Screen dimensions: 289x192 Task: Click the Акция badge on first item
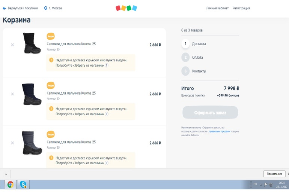[x=50, y=36]
